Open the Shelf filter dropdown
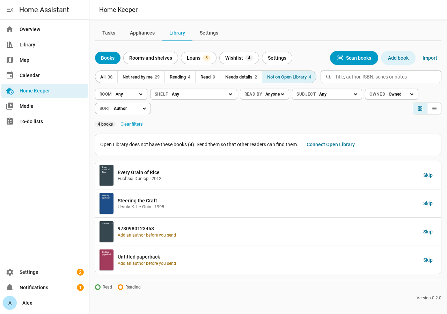447x314 pixels. coord(193,94)
